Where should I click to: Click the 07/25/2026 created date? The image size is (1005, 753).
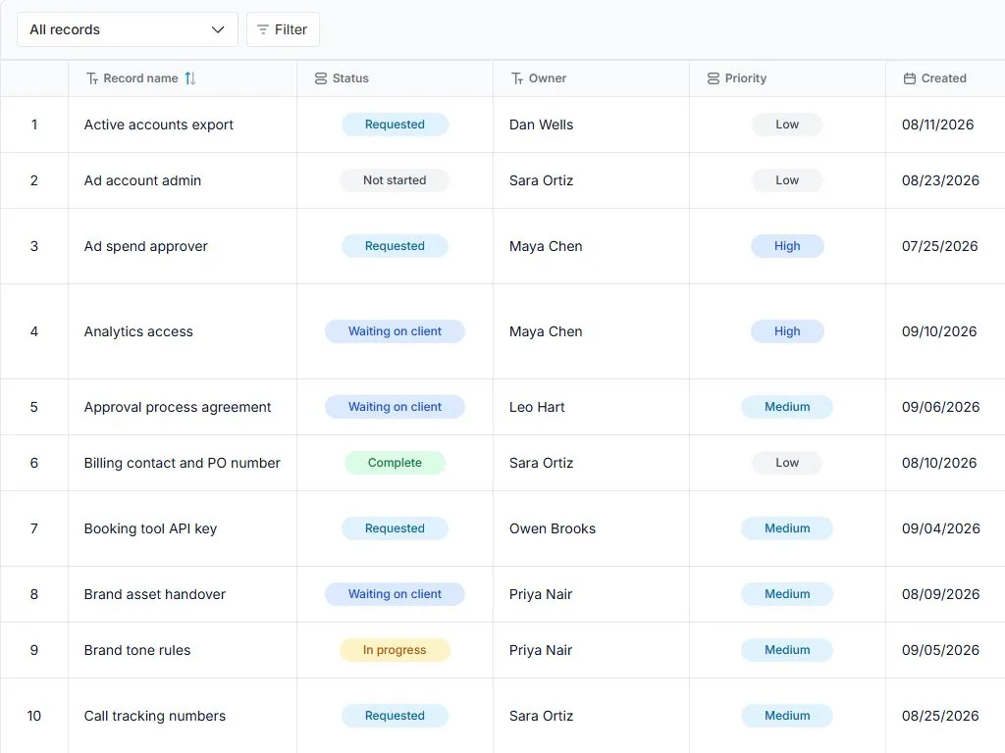coord(939,246)
